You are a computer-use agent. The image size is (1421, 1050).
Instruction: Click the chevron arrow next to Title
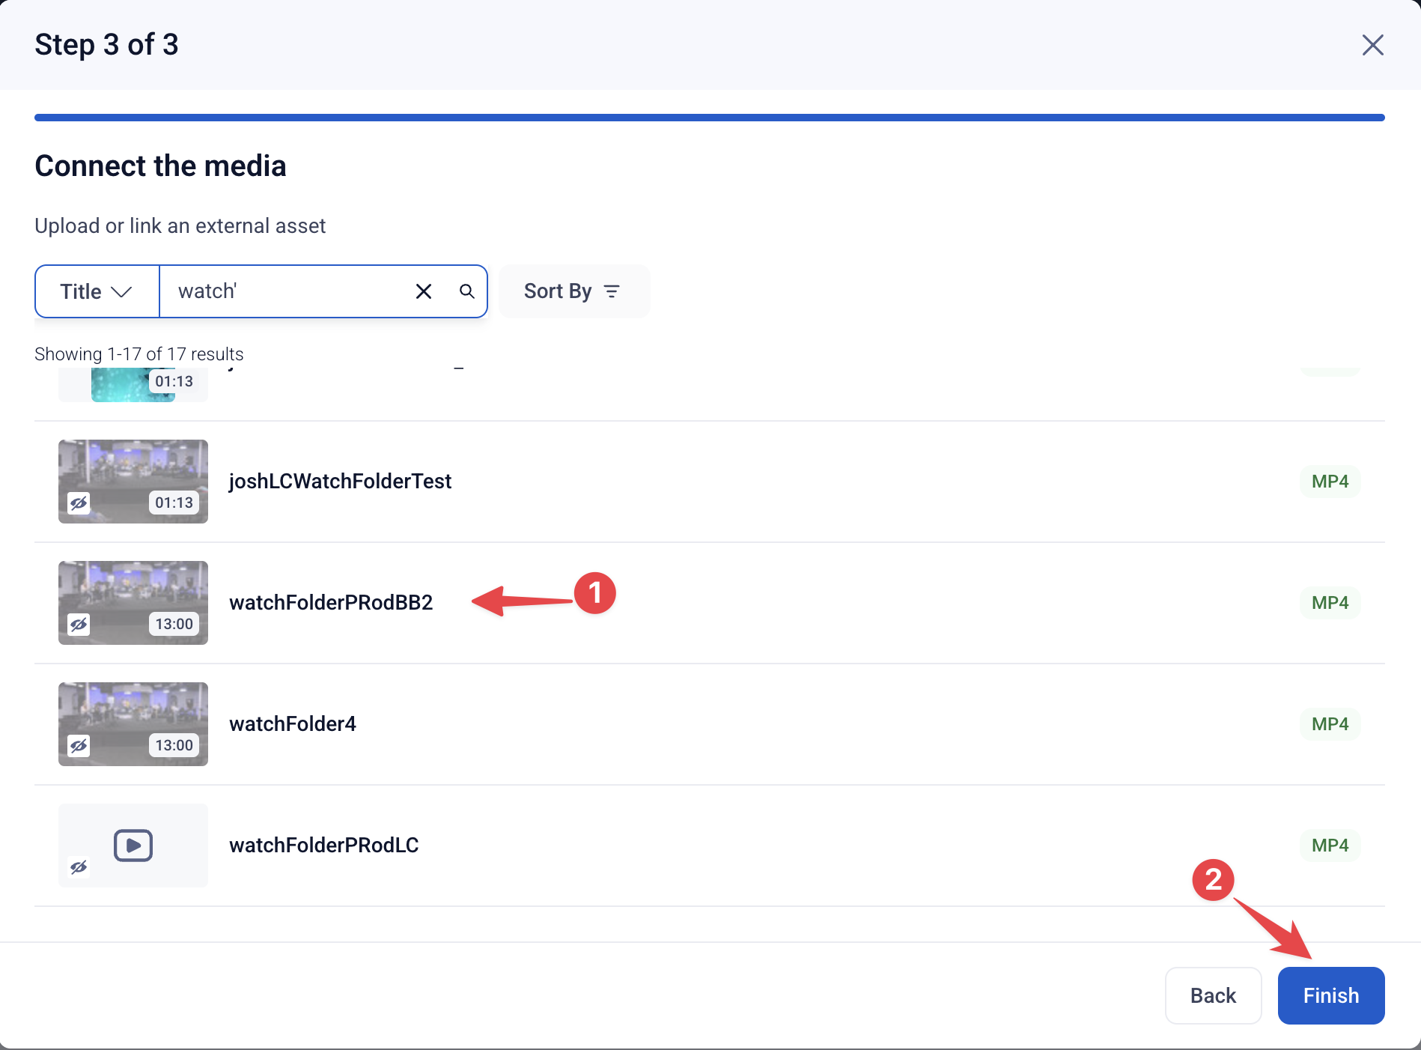pos(121,291)
